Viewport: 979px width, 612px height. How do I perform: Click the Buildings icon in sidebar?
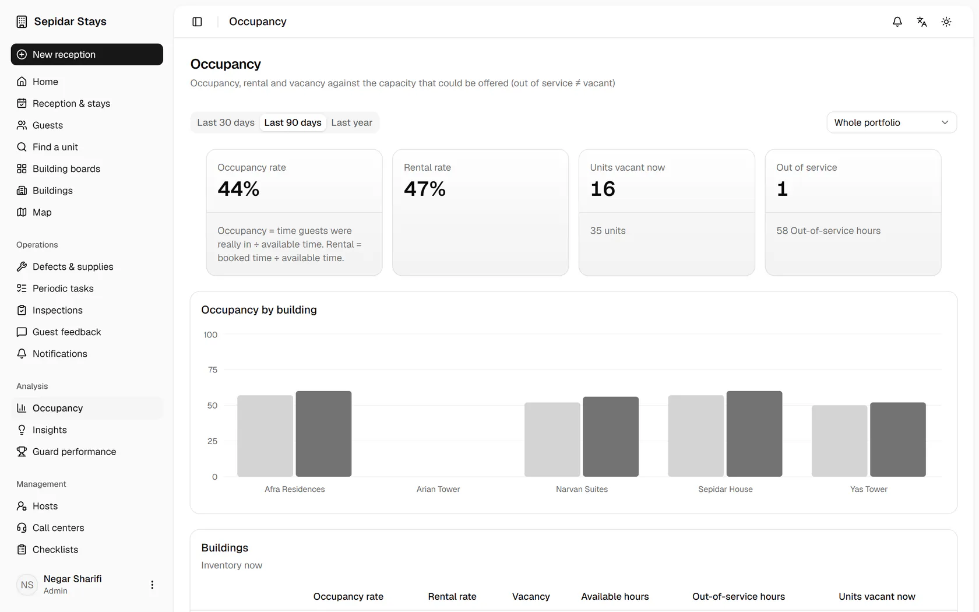point(22,191)
